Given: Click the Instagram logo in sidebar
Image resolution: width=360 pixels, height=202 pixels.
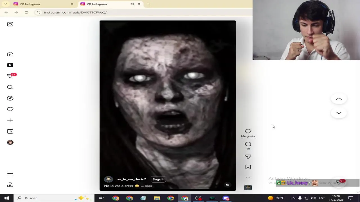Looking at the screenshot, I should [10, 24].
